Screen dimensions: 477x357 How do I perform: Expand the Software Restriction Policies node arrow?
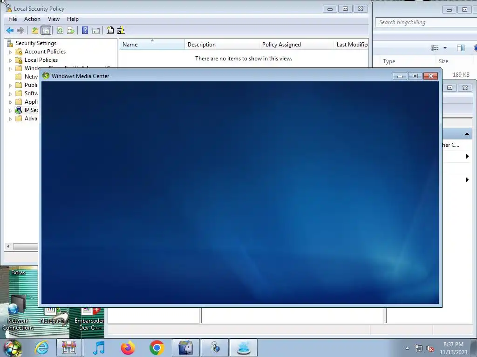[x=10, y=94]
